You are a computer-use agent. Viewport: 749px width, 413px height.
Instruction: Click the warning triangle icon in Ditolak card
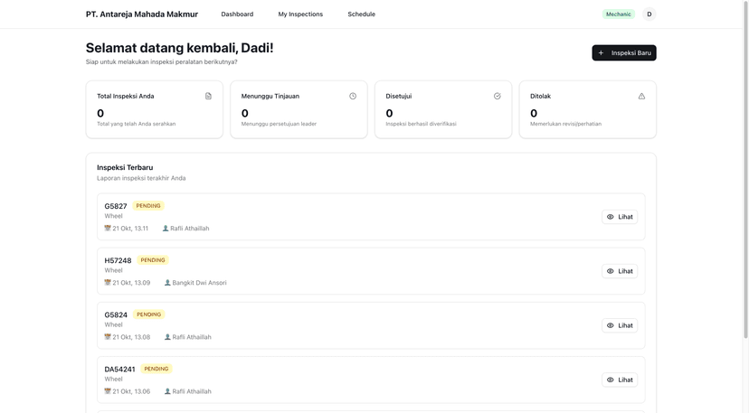tap(641, 96)
